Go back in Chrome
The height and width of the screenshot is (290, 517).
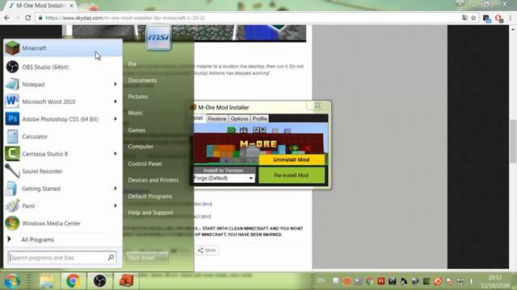(x=7, y=18)
